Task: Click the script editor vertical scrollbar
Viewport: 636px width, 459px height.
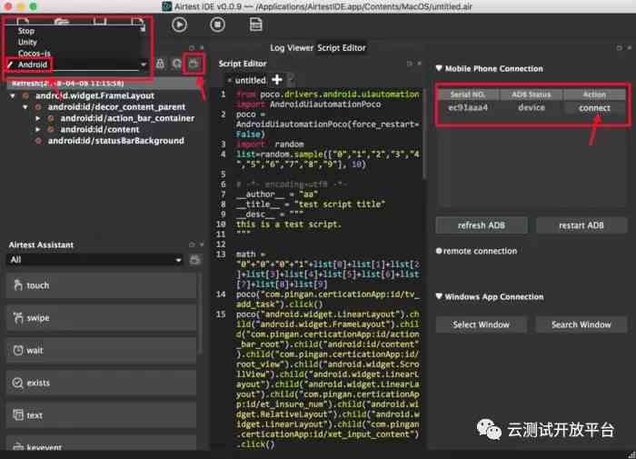Action: 424,134
